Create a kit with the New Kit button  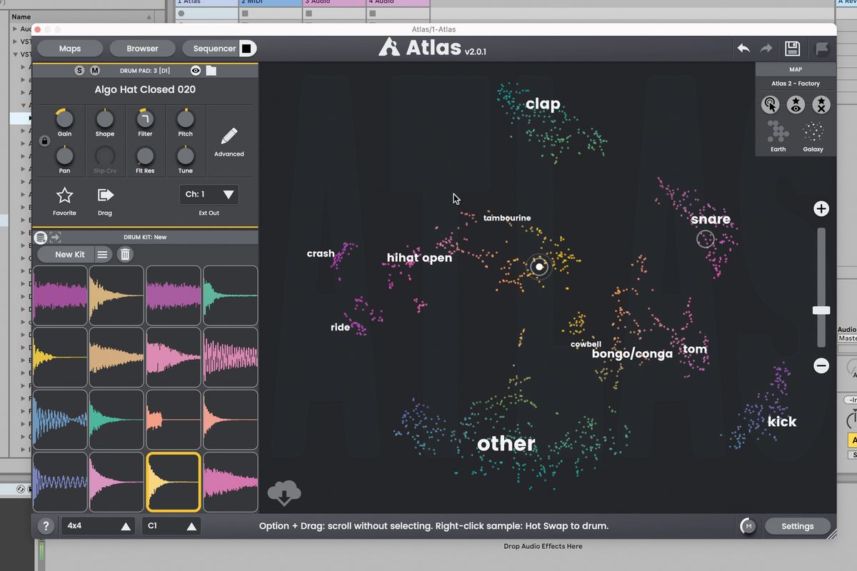click(69, 254)
